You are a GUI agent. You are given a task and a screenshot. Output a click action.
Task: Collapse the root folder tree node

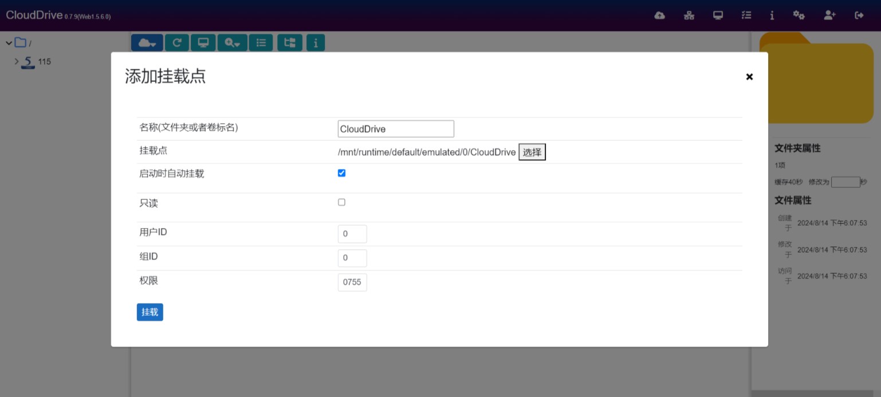[x=9, y=43]
